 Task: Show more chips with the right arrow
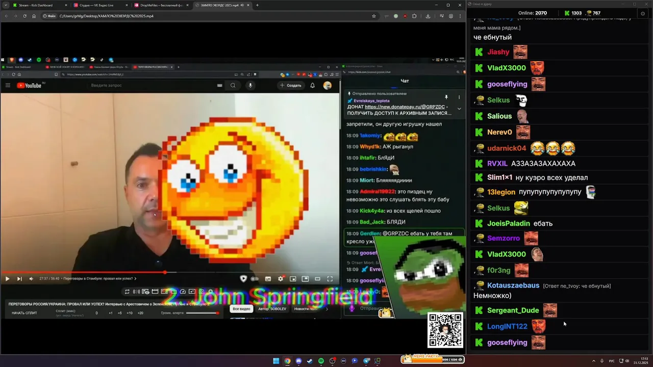tap(327, 309)
